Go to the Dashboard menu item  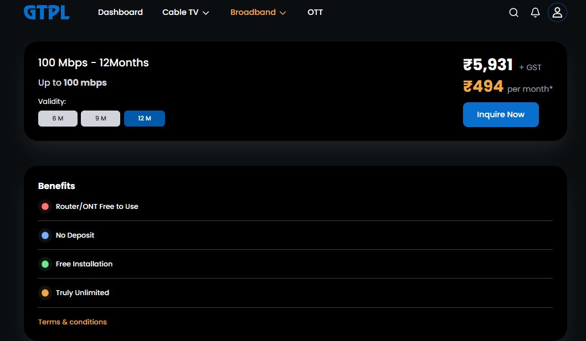pyautogui.click(x=120, y=12)
